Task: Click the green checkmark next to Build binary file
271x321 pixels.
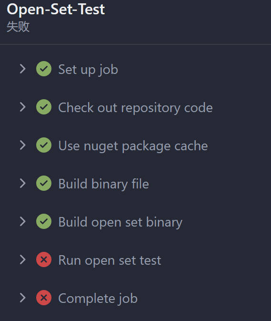Action: coord(44,183)
